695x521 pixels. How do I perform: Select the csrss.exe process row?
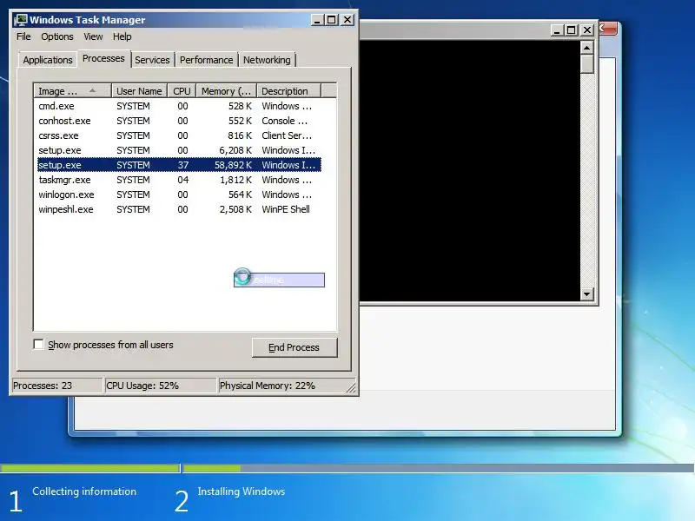(x=179, y=135)
